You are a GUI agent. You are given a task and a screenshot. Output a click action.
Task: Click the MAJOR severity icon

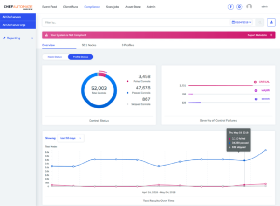256,90
